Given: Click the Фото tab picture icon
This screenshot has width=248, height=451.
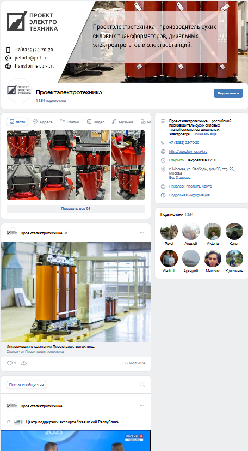Looking at the screenshot, I should [x=12, y=122].
